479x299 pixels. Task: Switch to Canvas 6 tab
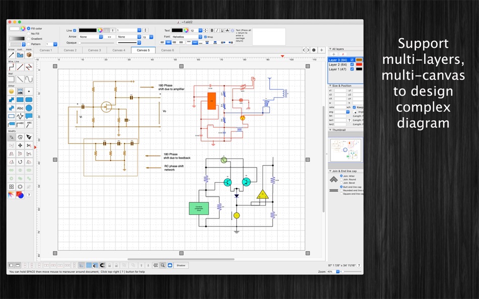click(168, 50)
